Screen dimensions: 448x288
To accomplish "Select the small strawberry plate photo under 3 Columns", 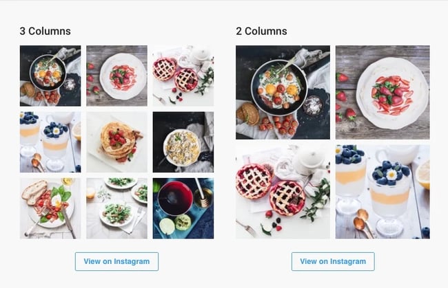I will [x=116, y=76].
